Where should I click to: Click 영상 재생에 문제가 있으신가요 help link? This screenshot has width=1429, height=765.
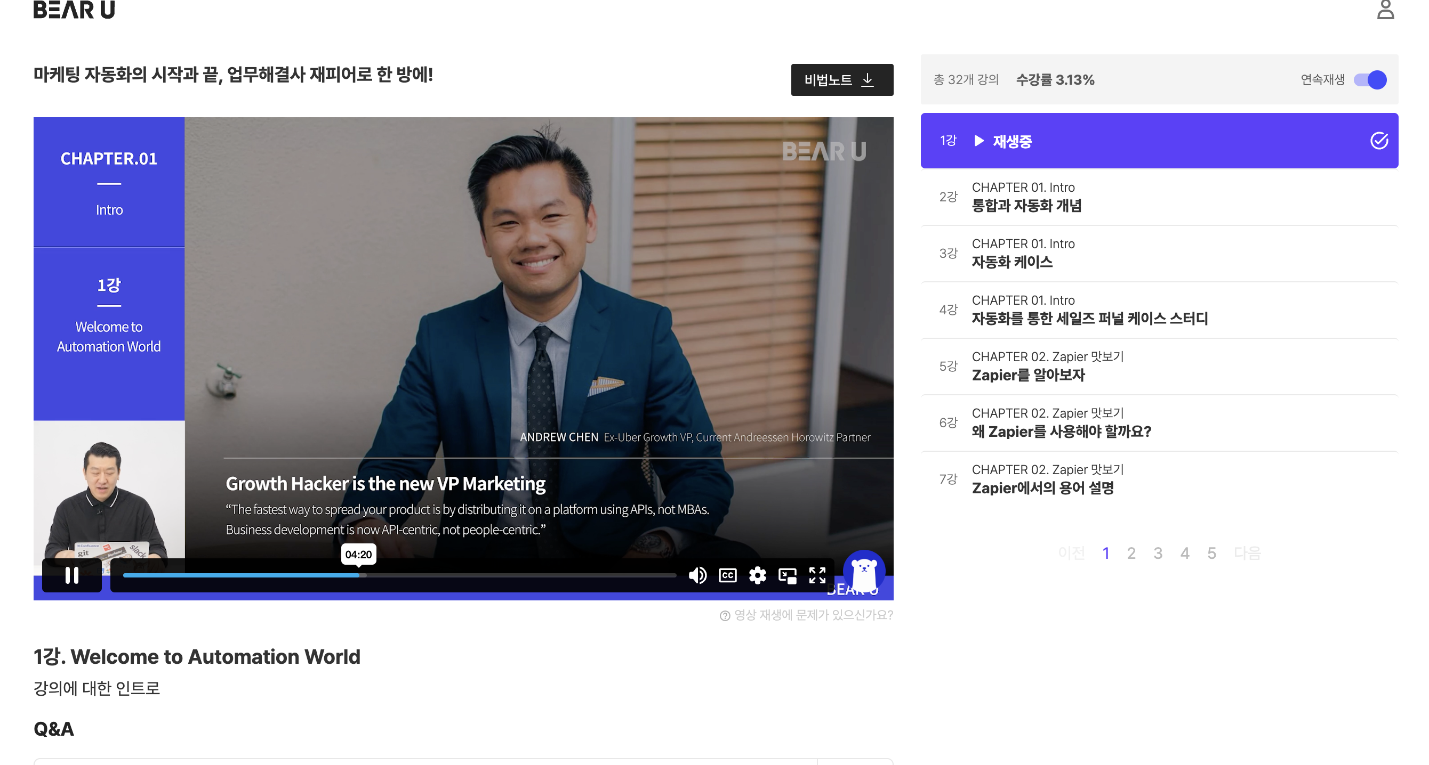click(807, 615)
